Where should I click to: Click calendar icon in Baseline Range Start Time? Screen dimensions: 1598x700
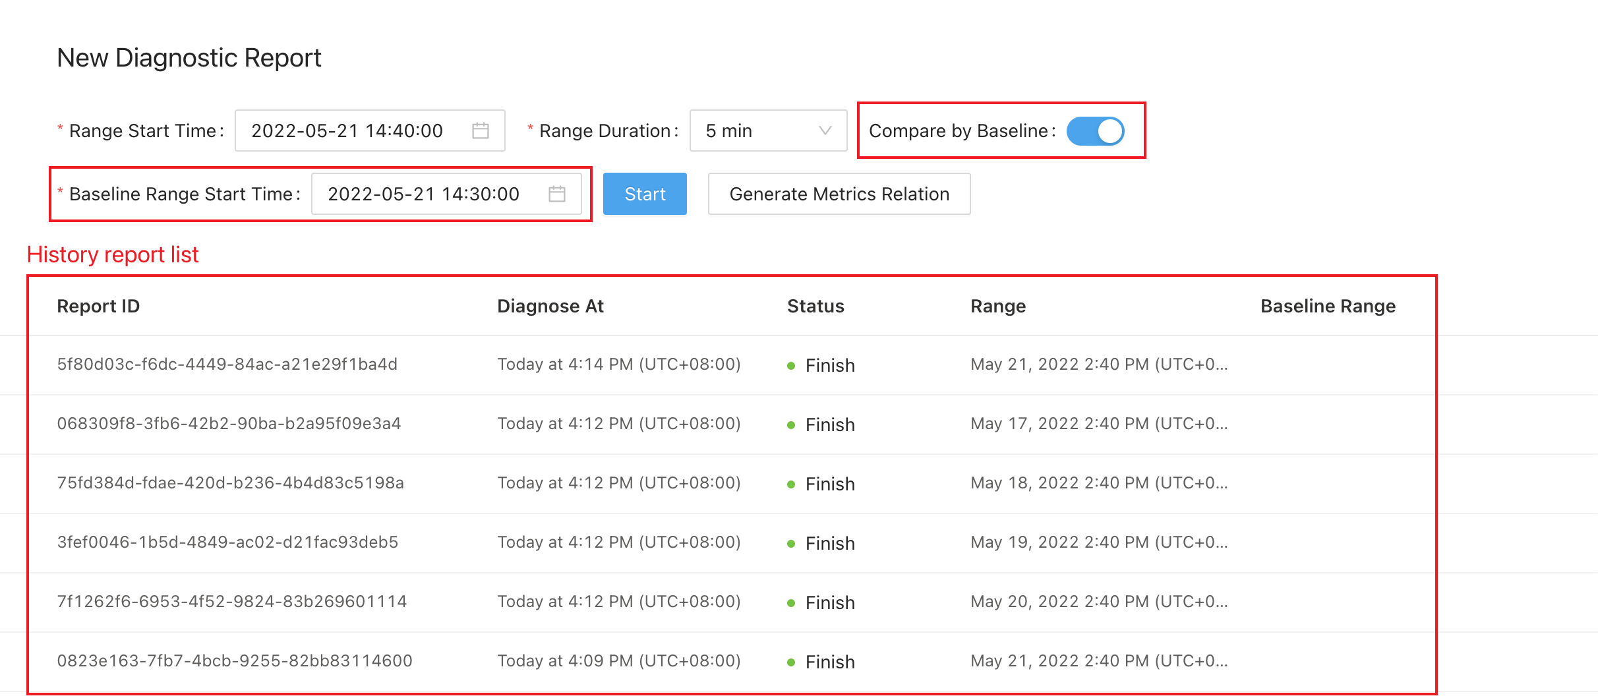tap(557, 194)
